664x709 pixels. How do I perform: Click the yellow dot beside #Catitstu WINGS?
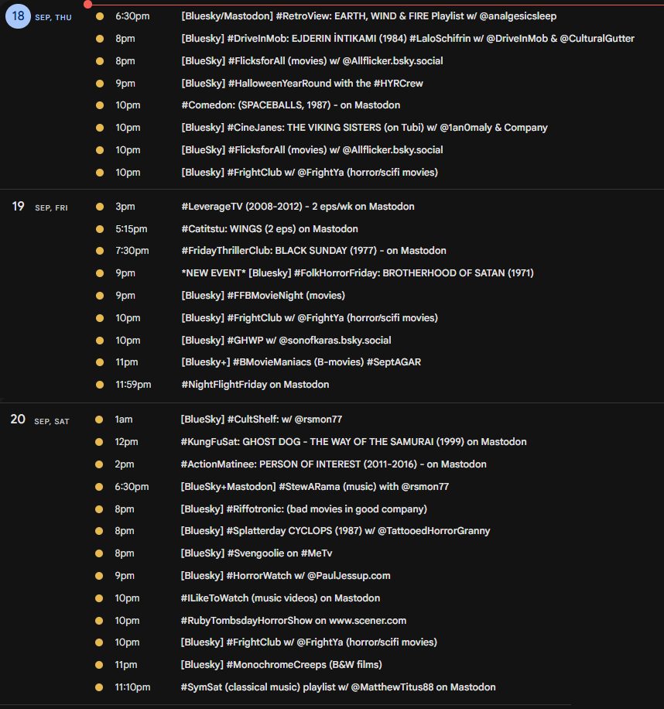coord(100,229)
